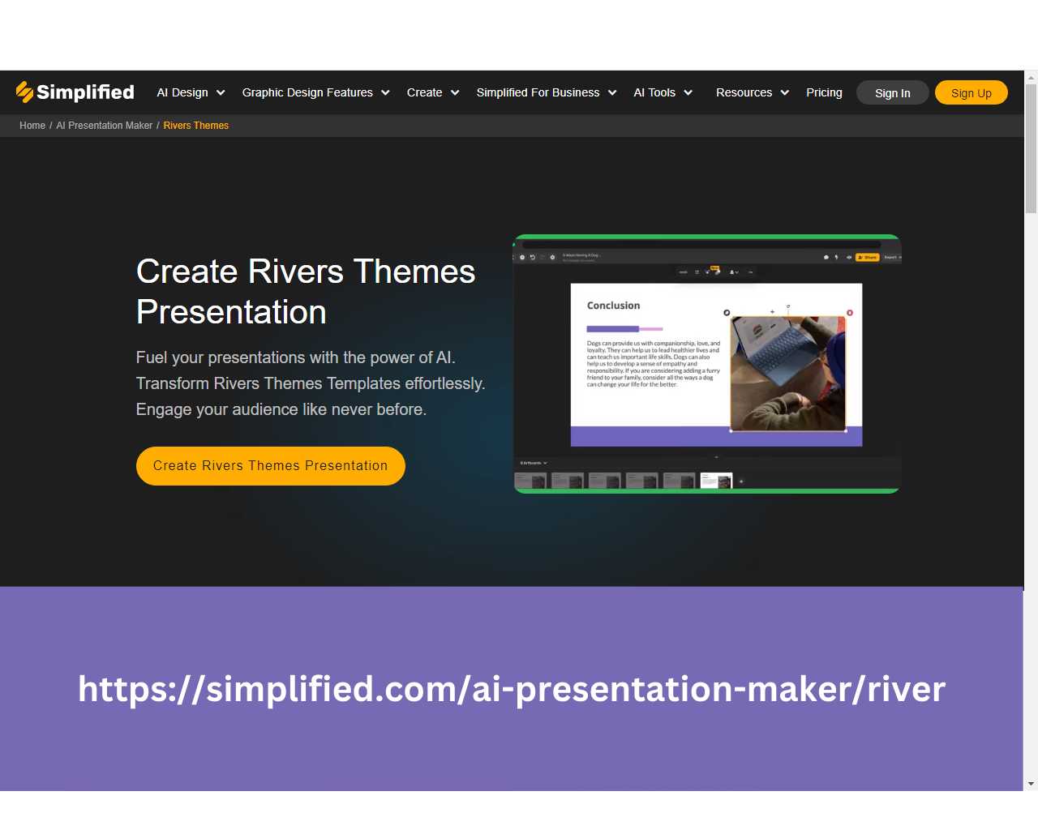Open Simplified For Business menu
The height and width of the screenshot is (830, 1038).
[x=538, y=92]
